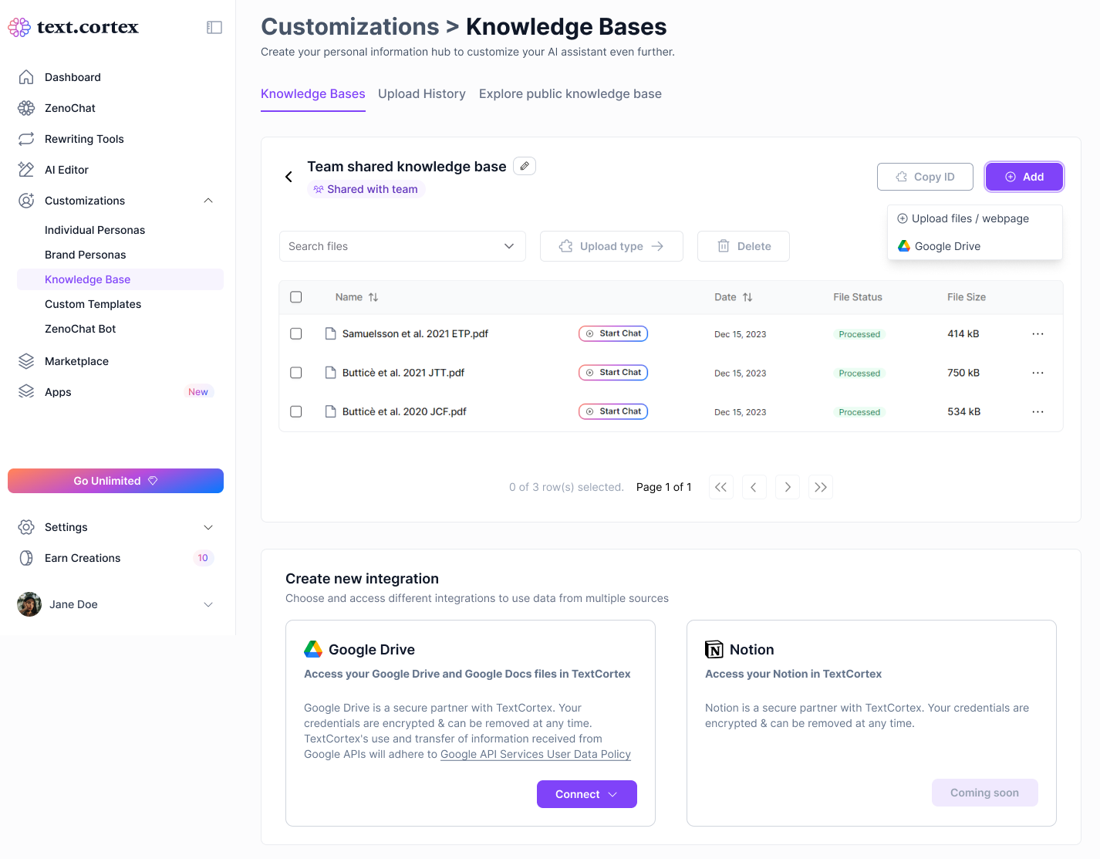This screenshot has height=859, width=1100.
Task: Open ZenoChat from the sidebar
Action: pos(68,108)
